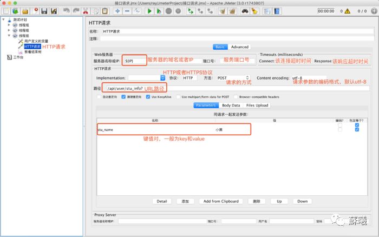Enable Use multipart/form-data for POST

pos(178,97)
